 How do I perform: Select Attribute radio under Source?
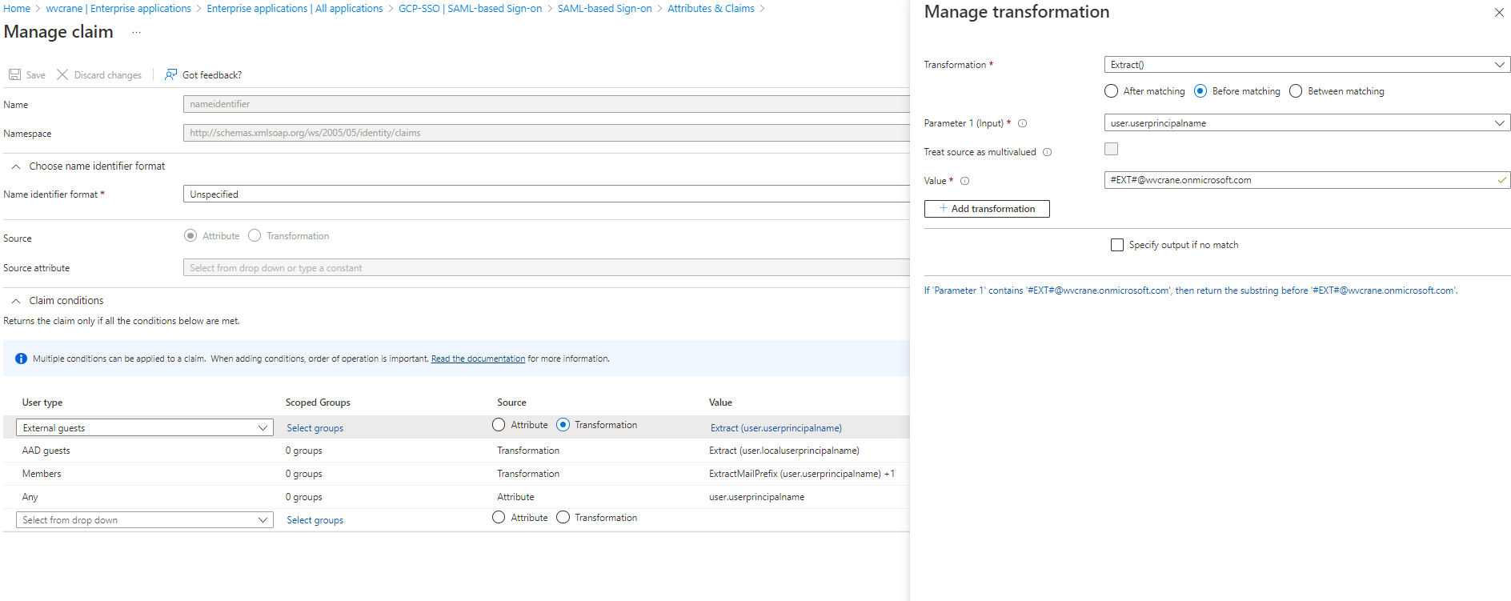[190, 235]
